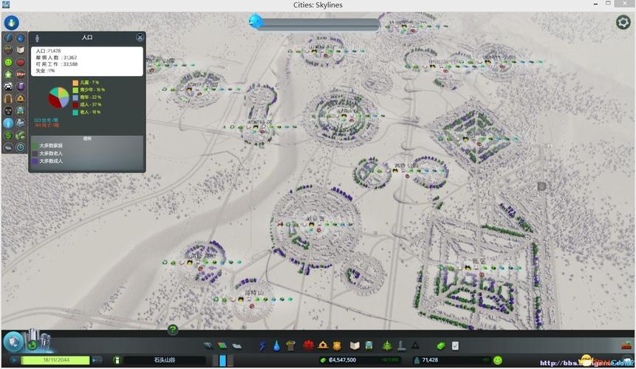The image size is (636, 369).
Task: Click the cash balance ₡4,547,500
Action: [x=343, y=359]
